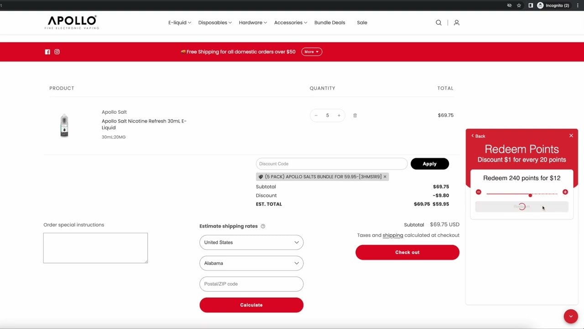The height and width of the screenshot is (329, 584).
Task: Decrease redeem points with minus icon
Action: pyautogui.click(x=478, y=192)
